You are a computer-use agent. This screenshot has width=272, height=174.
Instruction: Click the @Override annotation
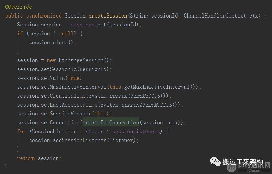click(18, 7)
